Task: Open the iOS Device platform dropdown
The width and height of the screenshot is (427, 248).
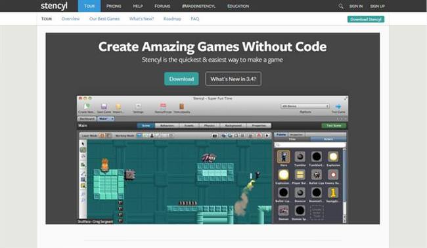Action: (x=305, y=106)
